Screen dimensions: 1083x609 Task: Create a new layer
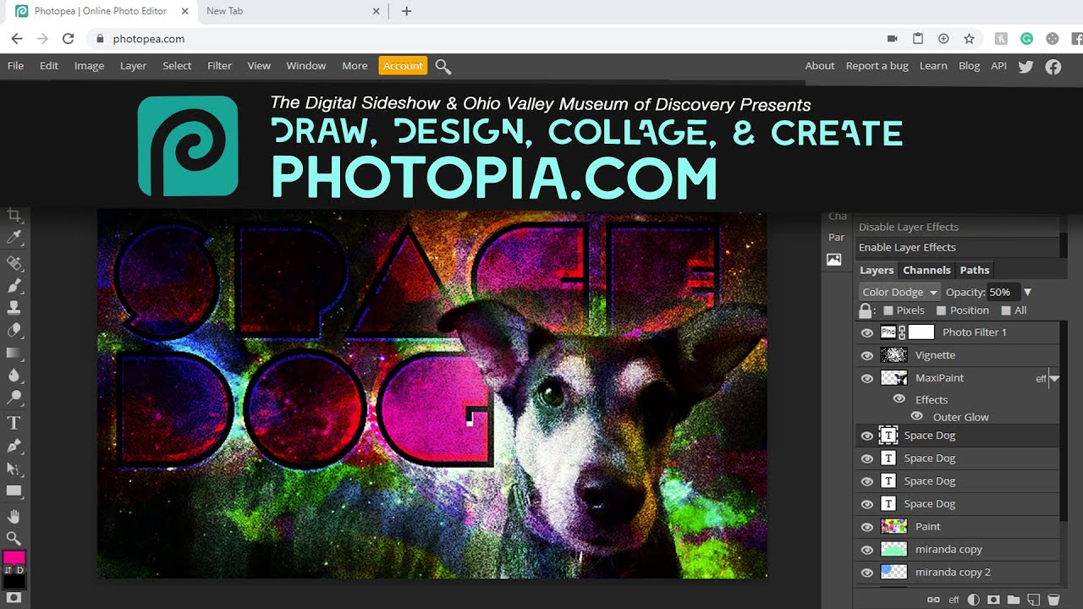click(1033, 600)
